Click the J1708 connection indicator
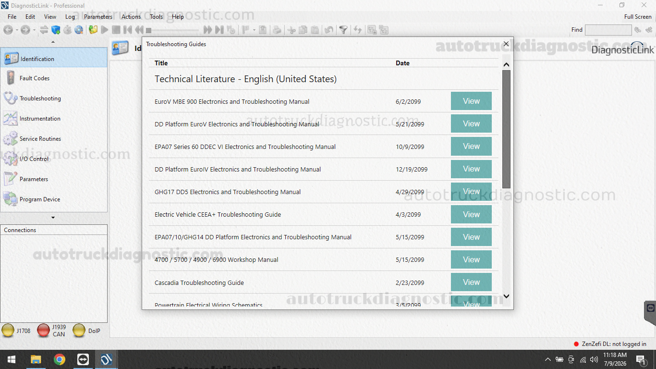The image size is (656, 369). (x=16, y=331)
